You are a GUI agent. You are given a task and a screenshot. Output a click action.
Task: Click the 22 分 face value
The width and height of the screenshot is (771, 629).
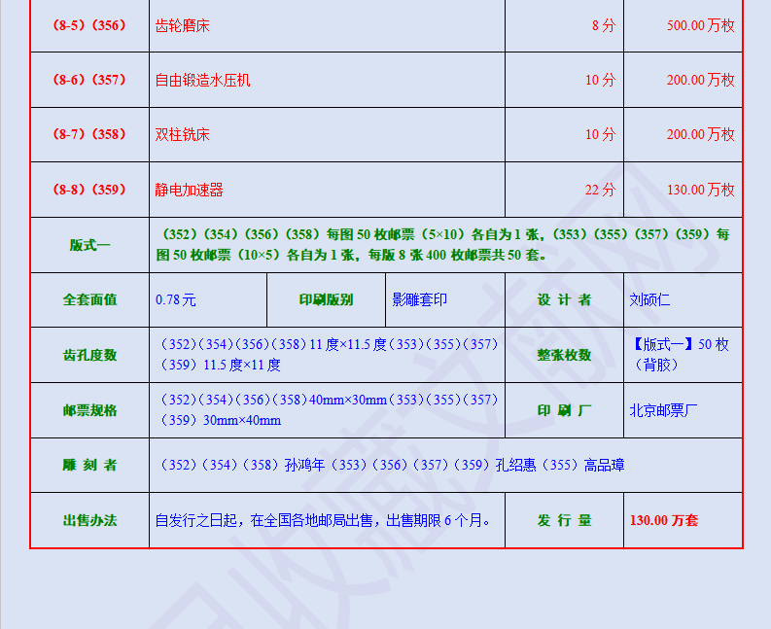point(599,190)
